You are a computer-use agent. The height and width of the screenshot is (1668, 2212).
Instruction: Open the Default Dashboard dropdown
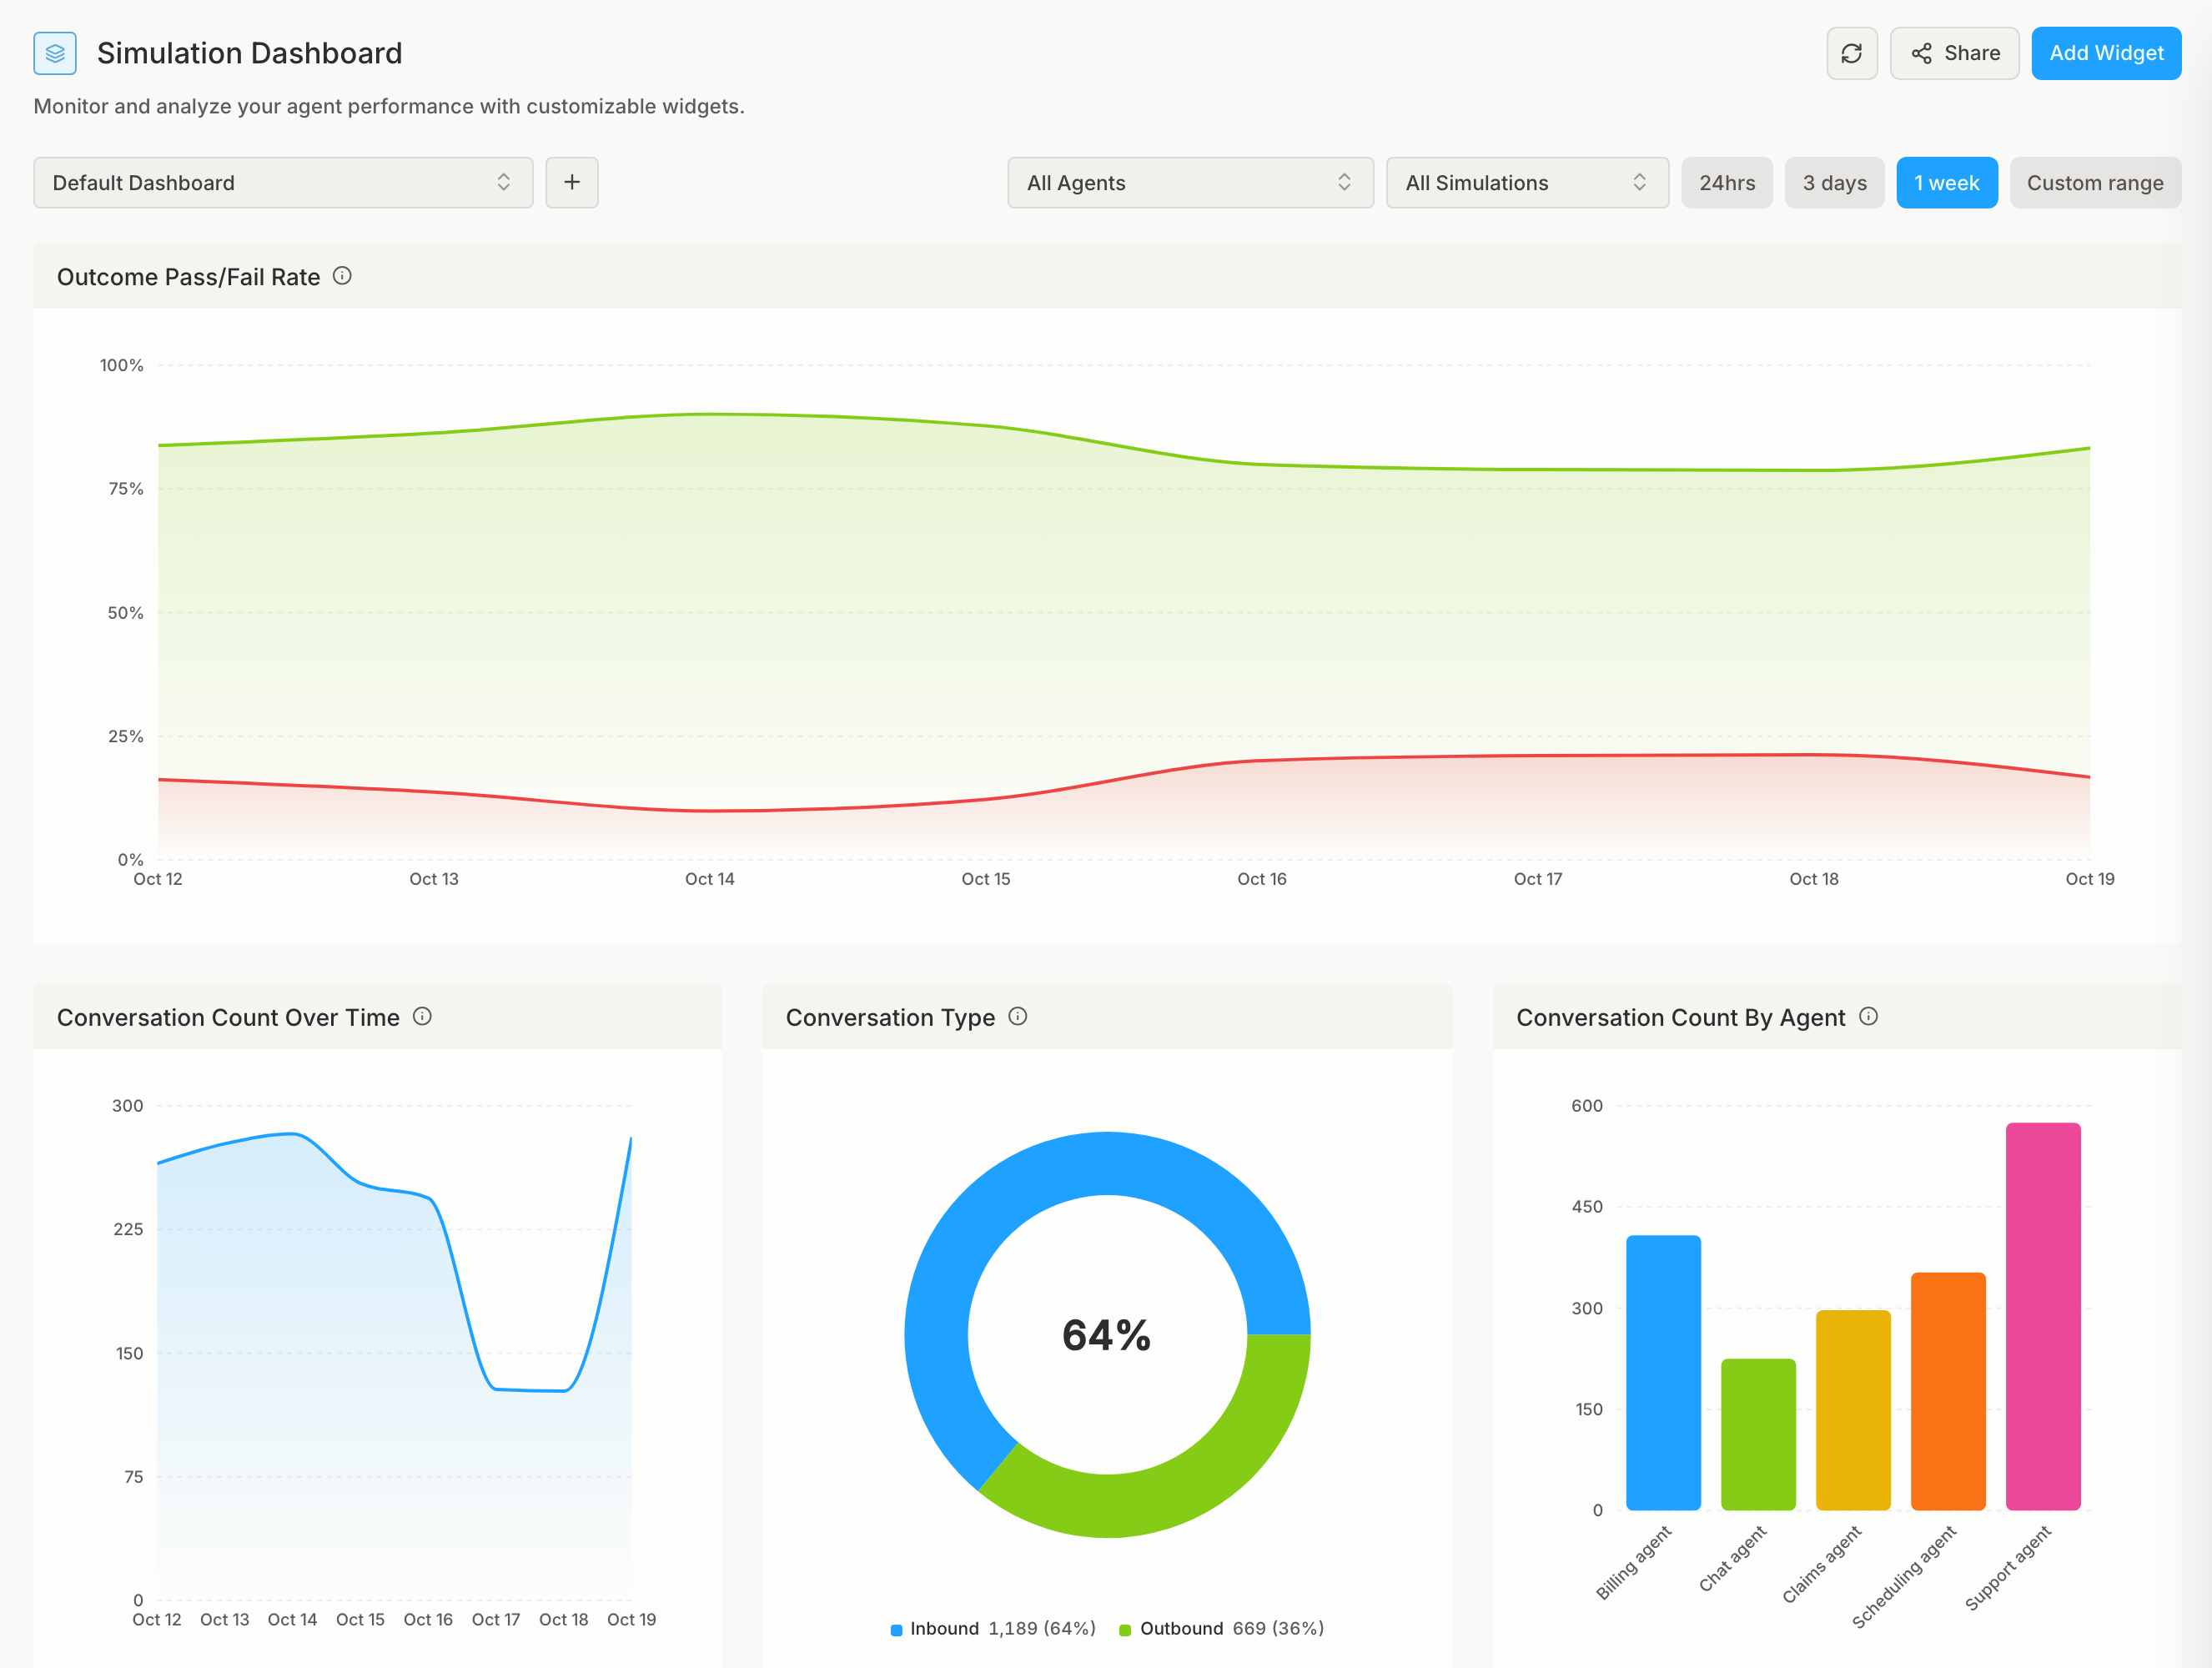(283, 183)
